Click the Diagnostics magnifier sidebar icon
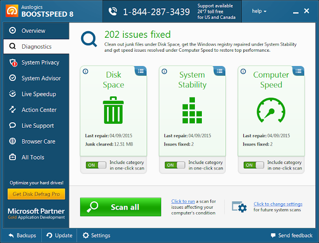Image resolution: width=319 pixels, height=243 pixels. (x=12, y=46)
